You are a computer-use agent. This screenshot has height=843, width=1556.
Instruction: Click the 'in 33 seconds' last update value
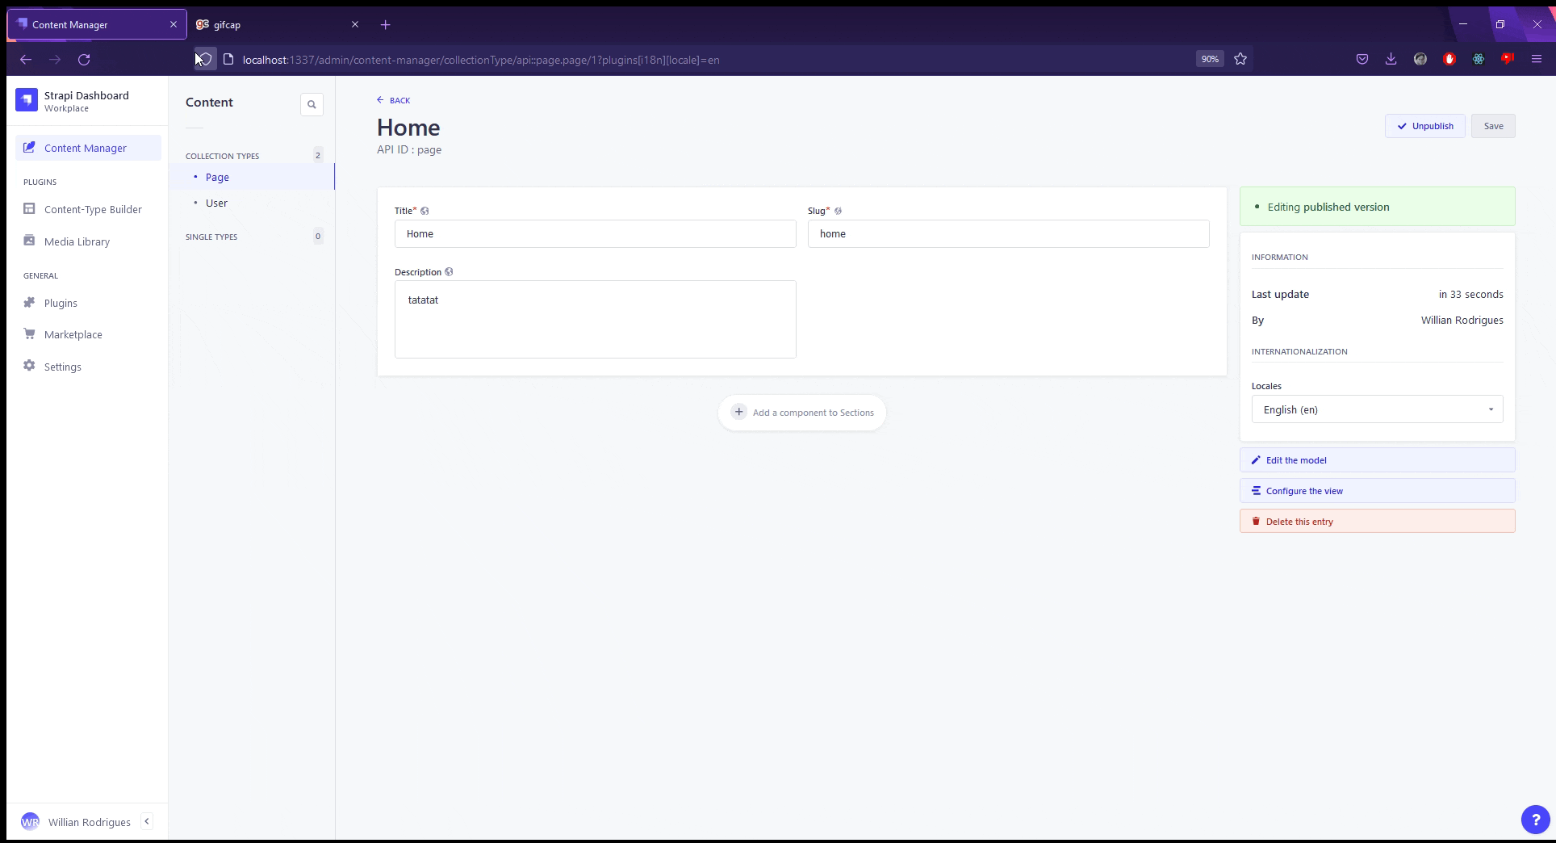1470,295
